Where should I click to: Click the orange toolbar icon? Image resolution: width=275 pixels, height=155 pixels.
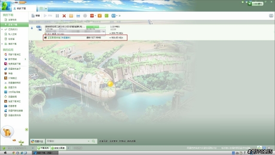(x=100, y=16)
